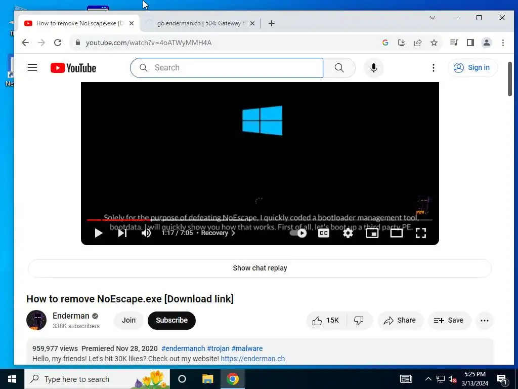Click the taskbar clock 5:25 PM
This screenshot has width=518, height=389.
474,379
